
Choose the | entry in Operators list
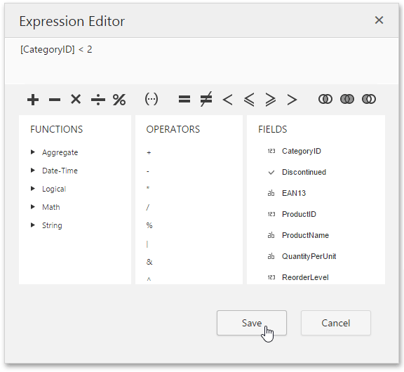147,244
